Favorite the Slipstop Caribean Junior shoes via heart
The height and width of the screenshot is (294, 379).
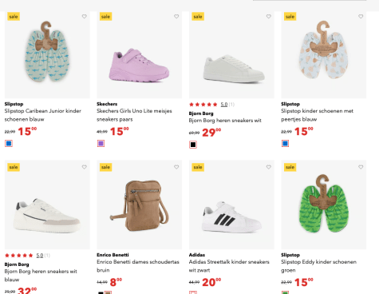(85, 17)
